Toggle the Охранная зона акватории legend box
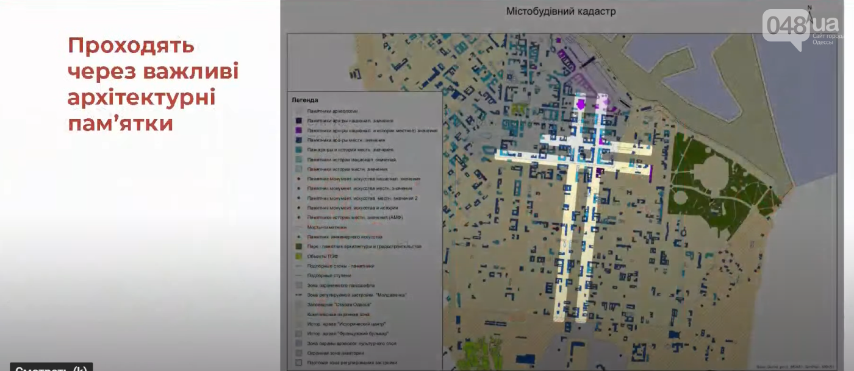 coord(298,353)
